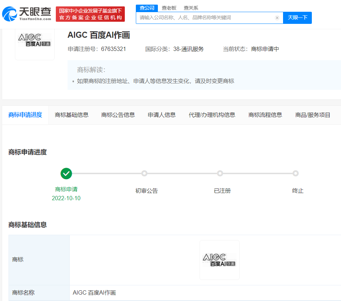
Task: Click the note about changing trademark registration info
Action: tap(155, 81)
